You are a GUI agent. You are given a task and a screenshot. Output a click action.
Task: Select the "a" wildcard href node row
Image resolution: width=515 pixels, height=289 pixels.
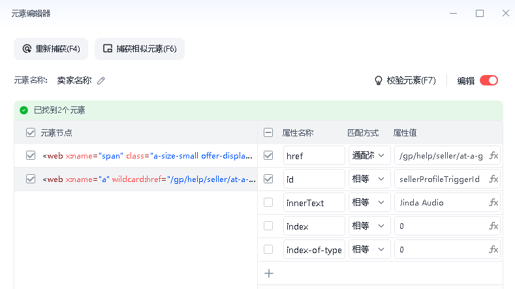point(147,179)
